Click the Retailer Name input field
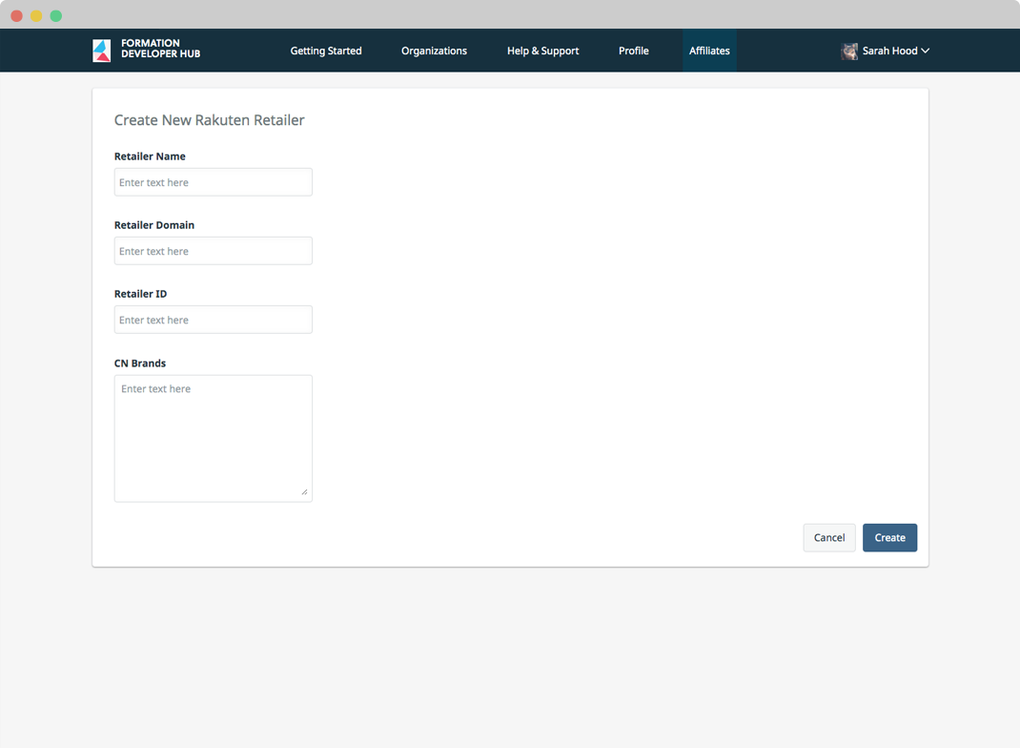 click(214, 182)
